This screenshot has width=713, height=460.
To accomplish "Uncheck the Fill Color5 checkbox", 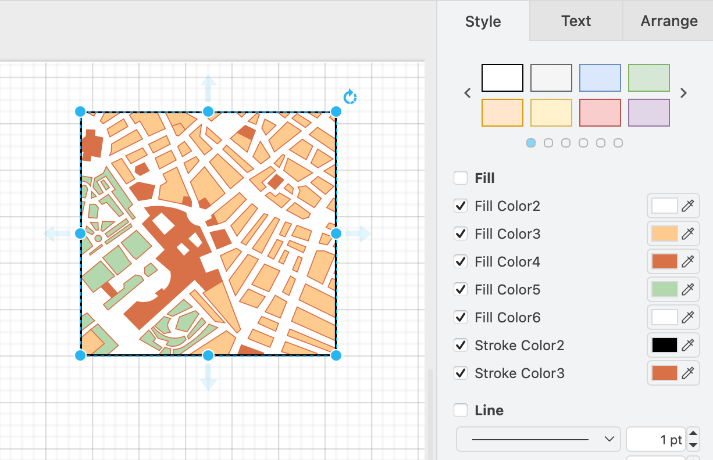I will pyautogui.click(x=461, y=289).
